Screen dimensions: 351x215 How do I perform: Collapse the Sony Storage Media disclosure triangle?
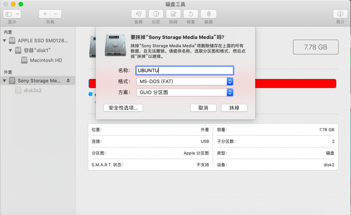coord(4,81)
